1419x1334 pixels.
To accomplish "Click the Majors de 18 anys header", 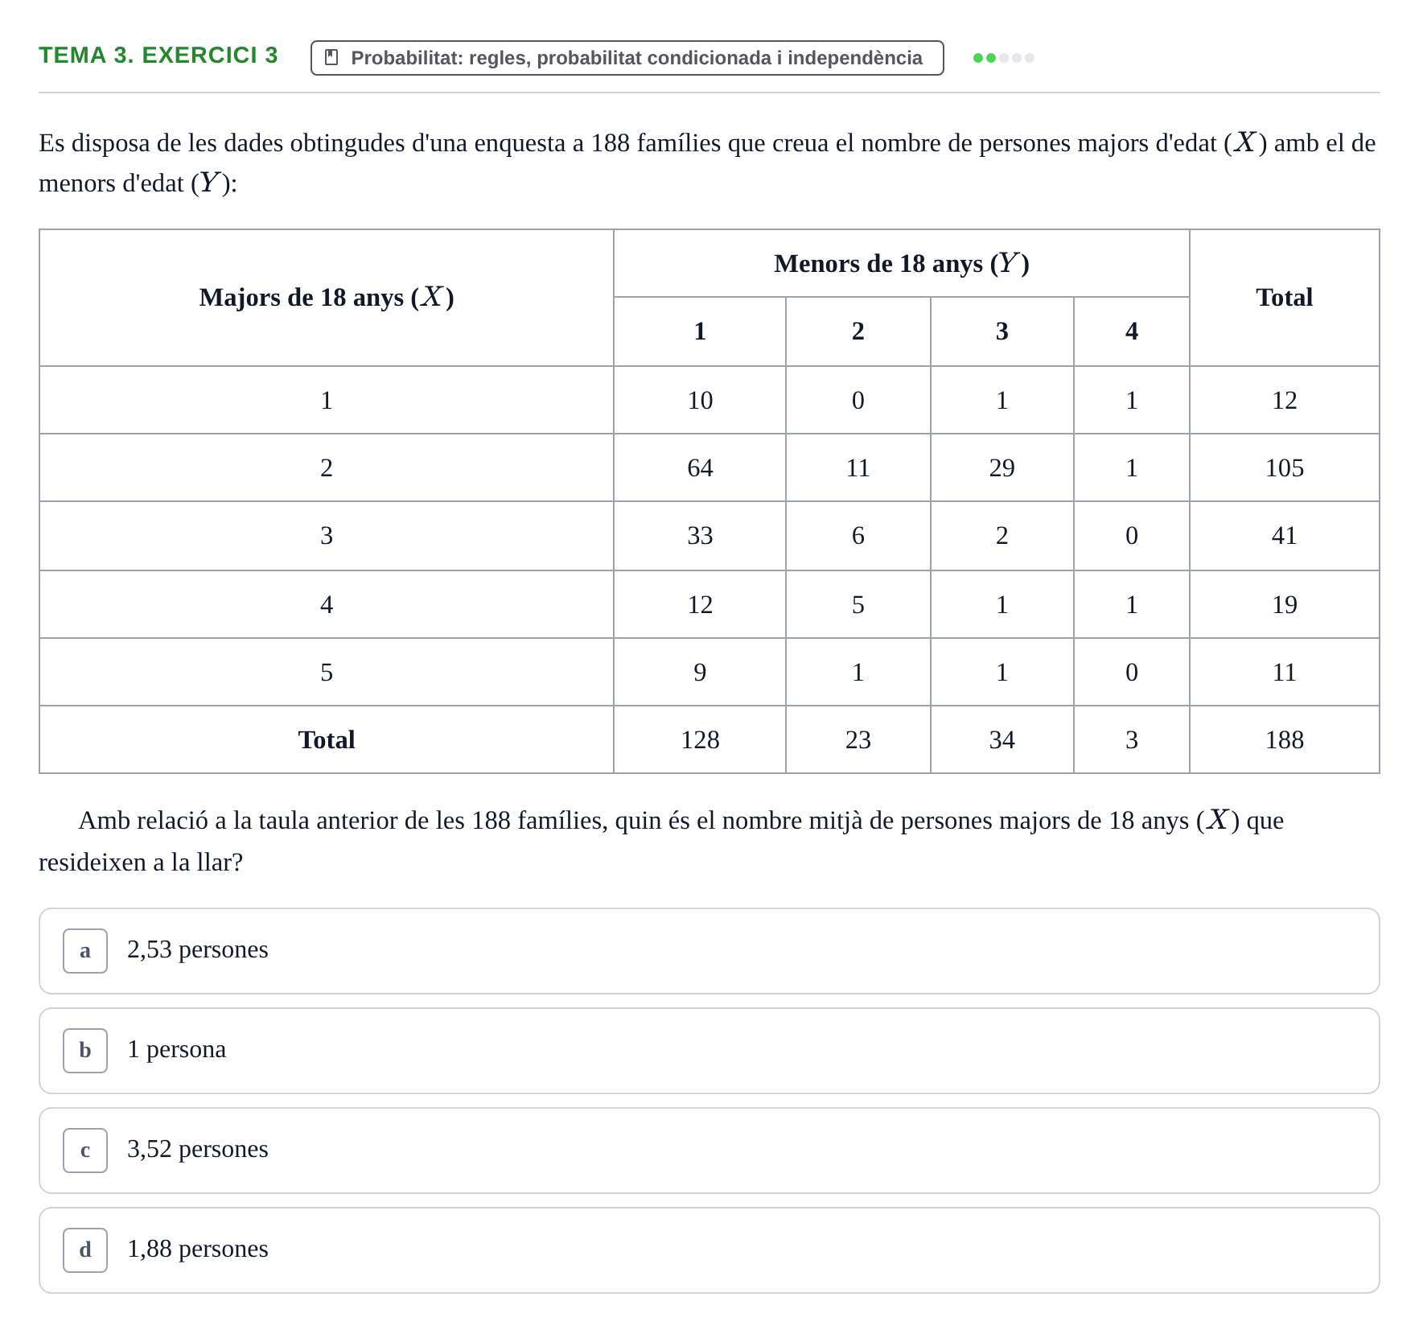I will coord(327,298).
